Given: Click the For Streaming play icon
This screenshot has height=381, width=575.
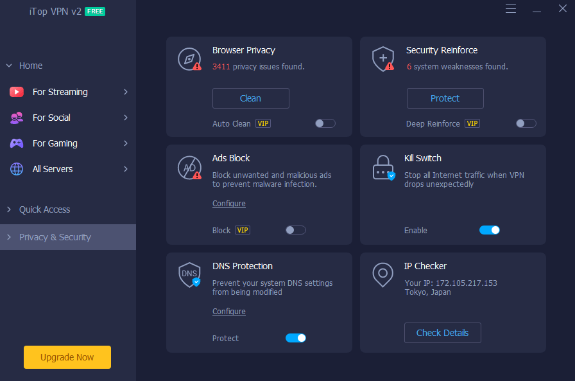Looking at the screenshot, I should (17, 92).
